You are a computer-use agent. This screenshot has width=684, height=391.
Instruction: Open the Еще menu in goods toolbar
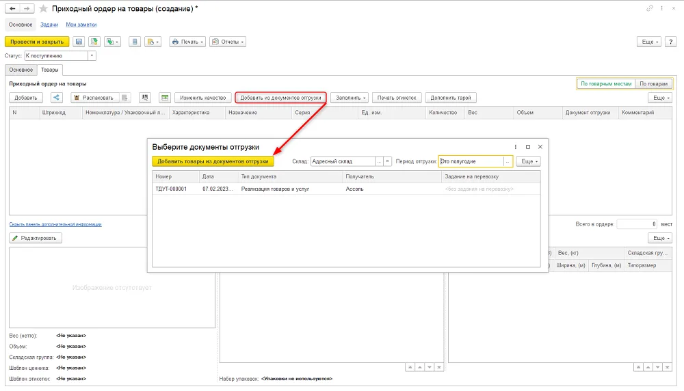[659, 98]
